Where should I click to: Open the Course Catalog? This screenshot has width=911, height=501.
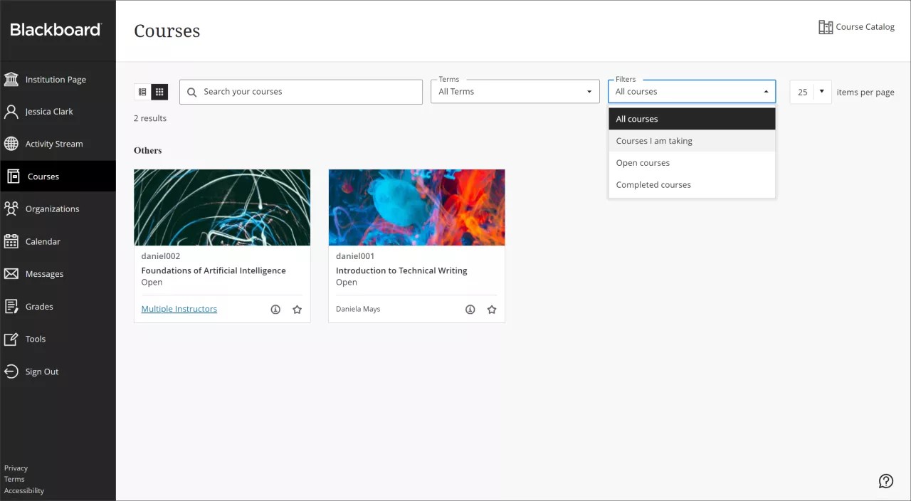tap(856, 26)
